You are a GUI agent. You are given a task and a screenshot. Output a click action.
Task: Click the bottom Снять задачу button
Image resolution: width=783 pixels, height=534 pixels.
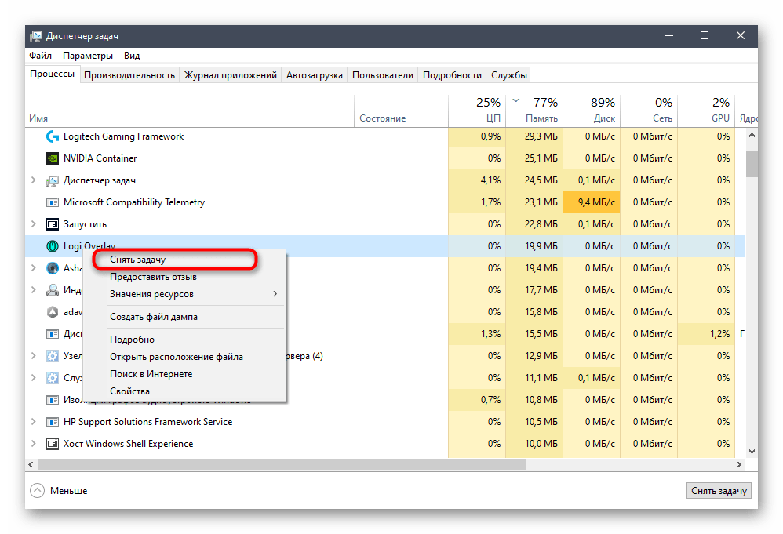pos(719,491)
